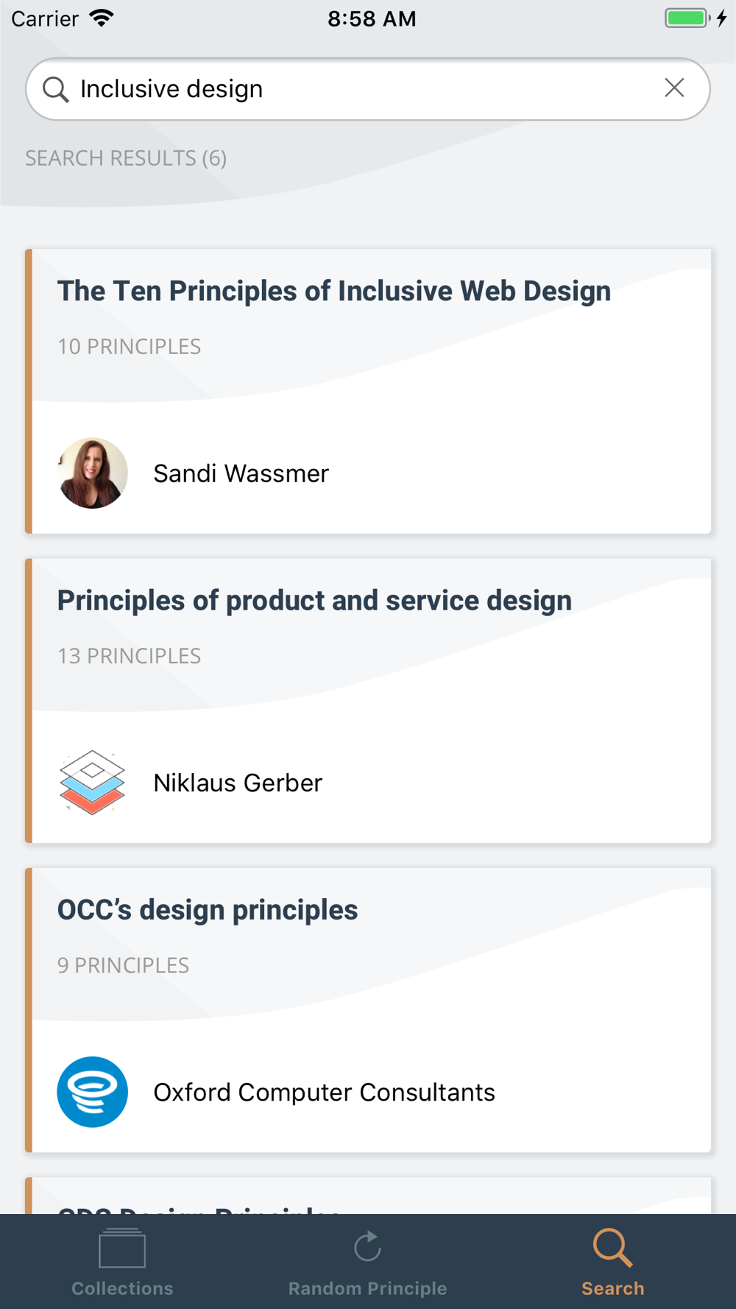The image size is (736, 1309).
Task: Select the Search tab
Action: pos(612,1263)
